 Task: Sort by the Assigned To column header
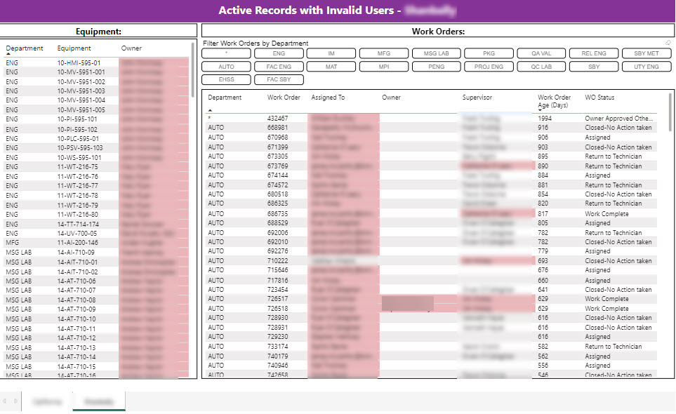click(x=328, y=98)
